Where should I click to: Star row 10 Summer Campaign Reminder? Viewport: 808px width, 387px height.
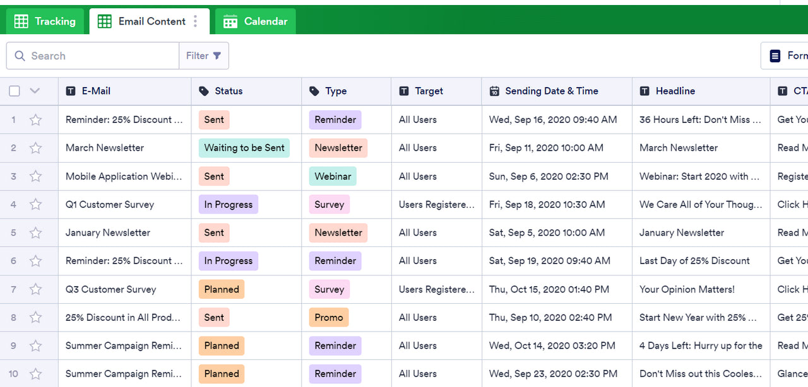[35, 374]
